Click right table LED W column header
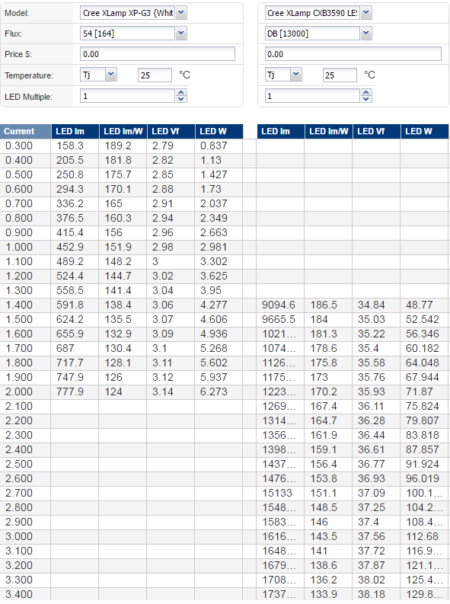The image size is (450, 604). tap(425, 131)
